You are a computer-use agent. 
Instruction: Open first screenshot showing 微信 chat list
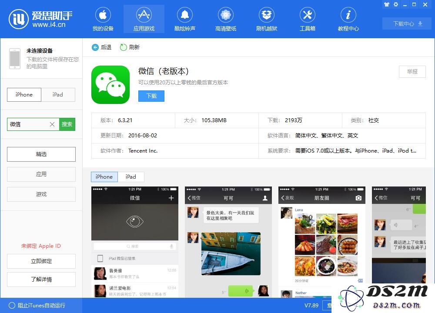pyautogui.click(x=135, y=242)
